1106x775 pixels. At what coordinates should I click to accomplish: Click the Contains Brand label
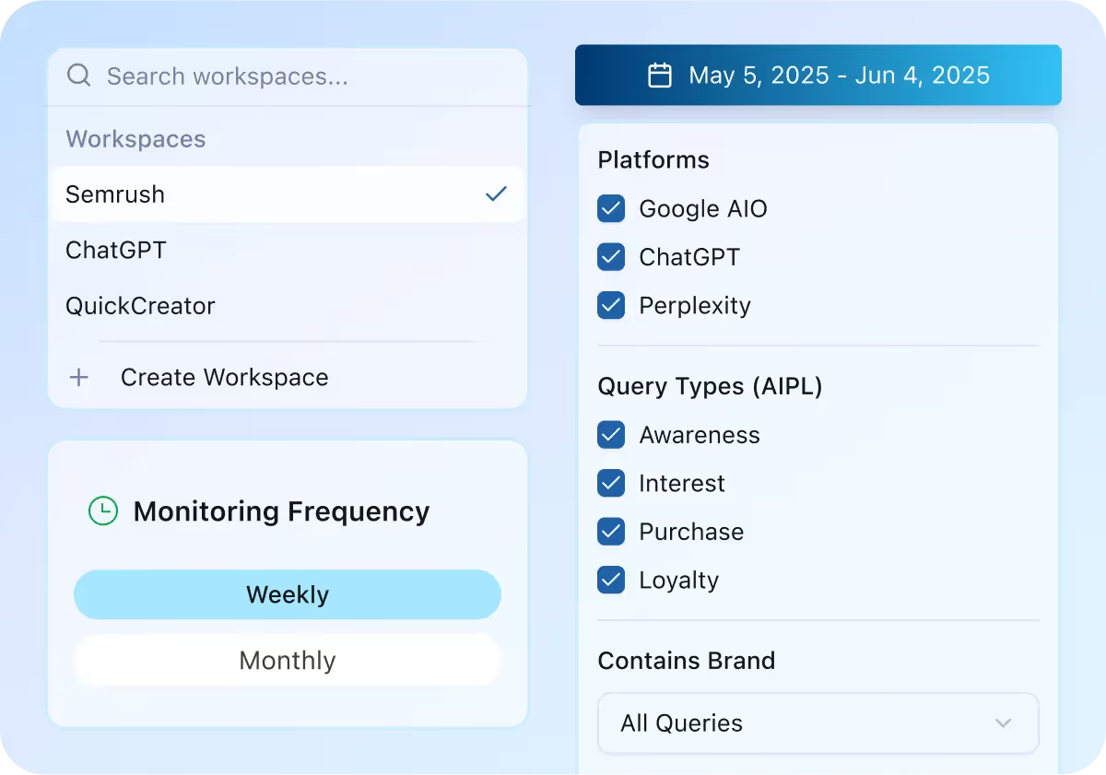(x=687, y=661)
